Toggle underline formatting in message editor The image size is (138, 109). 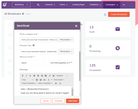click(x=30, y=76)
